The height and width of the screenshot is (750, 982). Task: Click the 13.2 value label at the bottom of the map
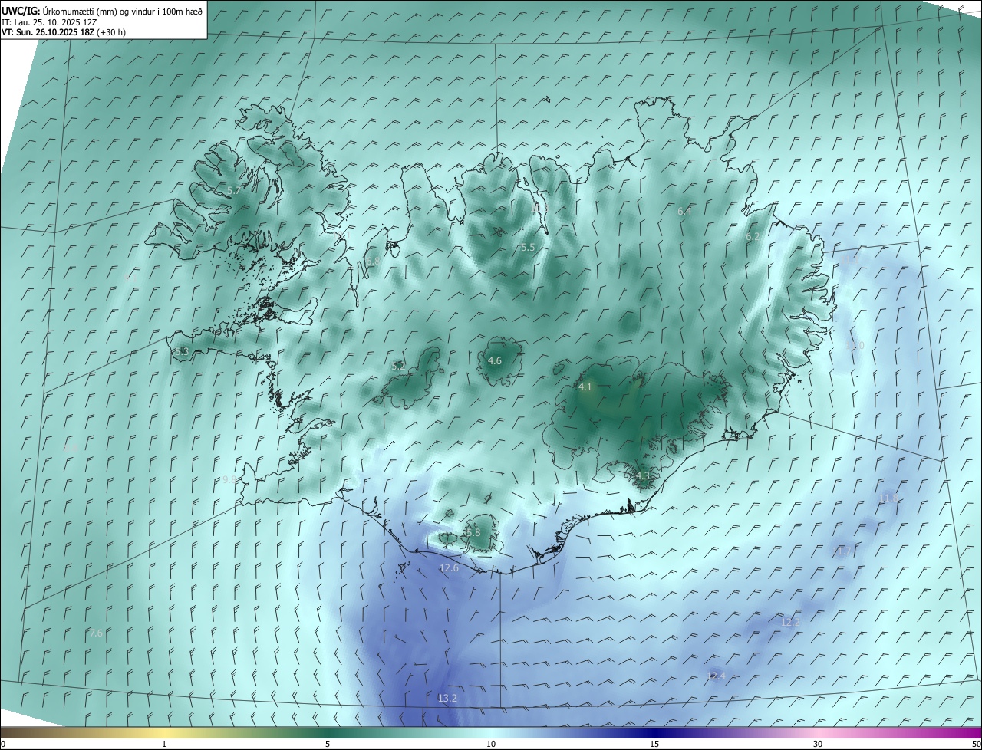[x=447, y=698]
